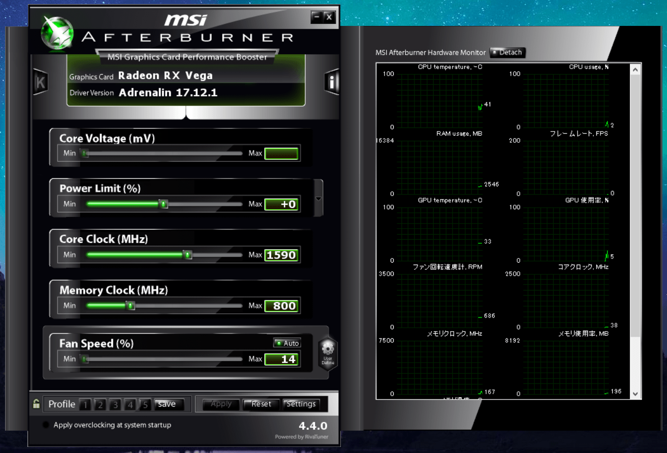Click the Power Limit slider handle

(x=164, y=204)
